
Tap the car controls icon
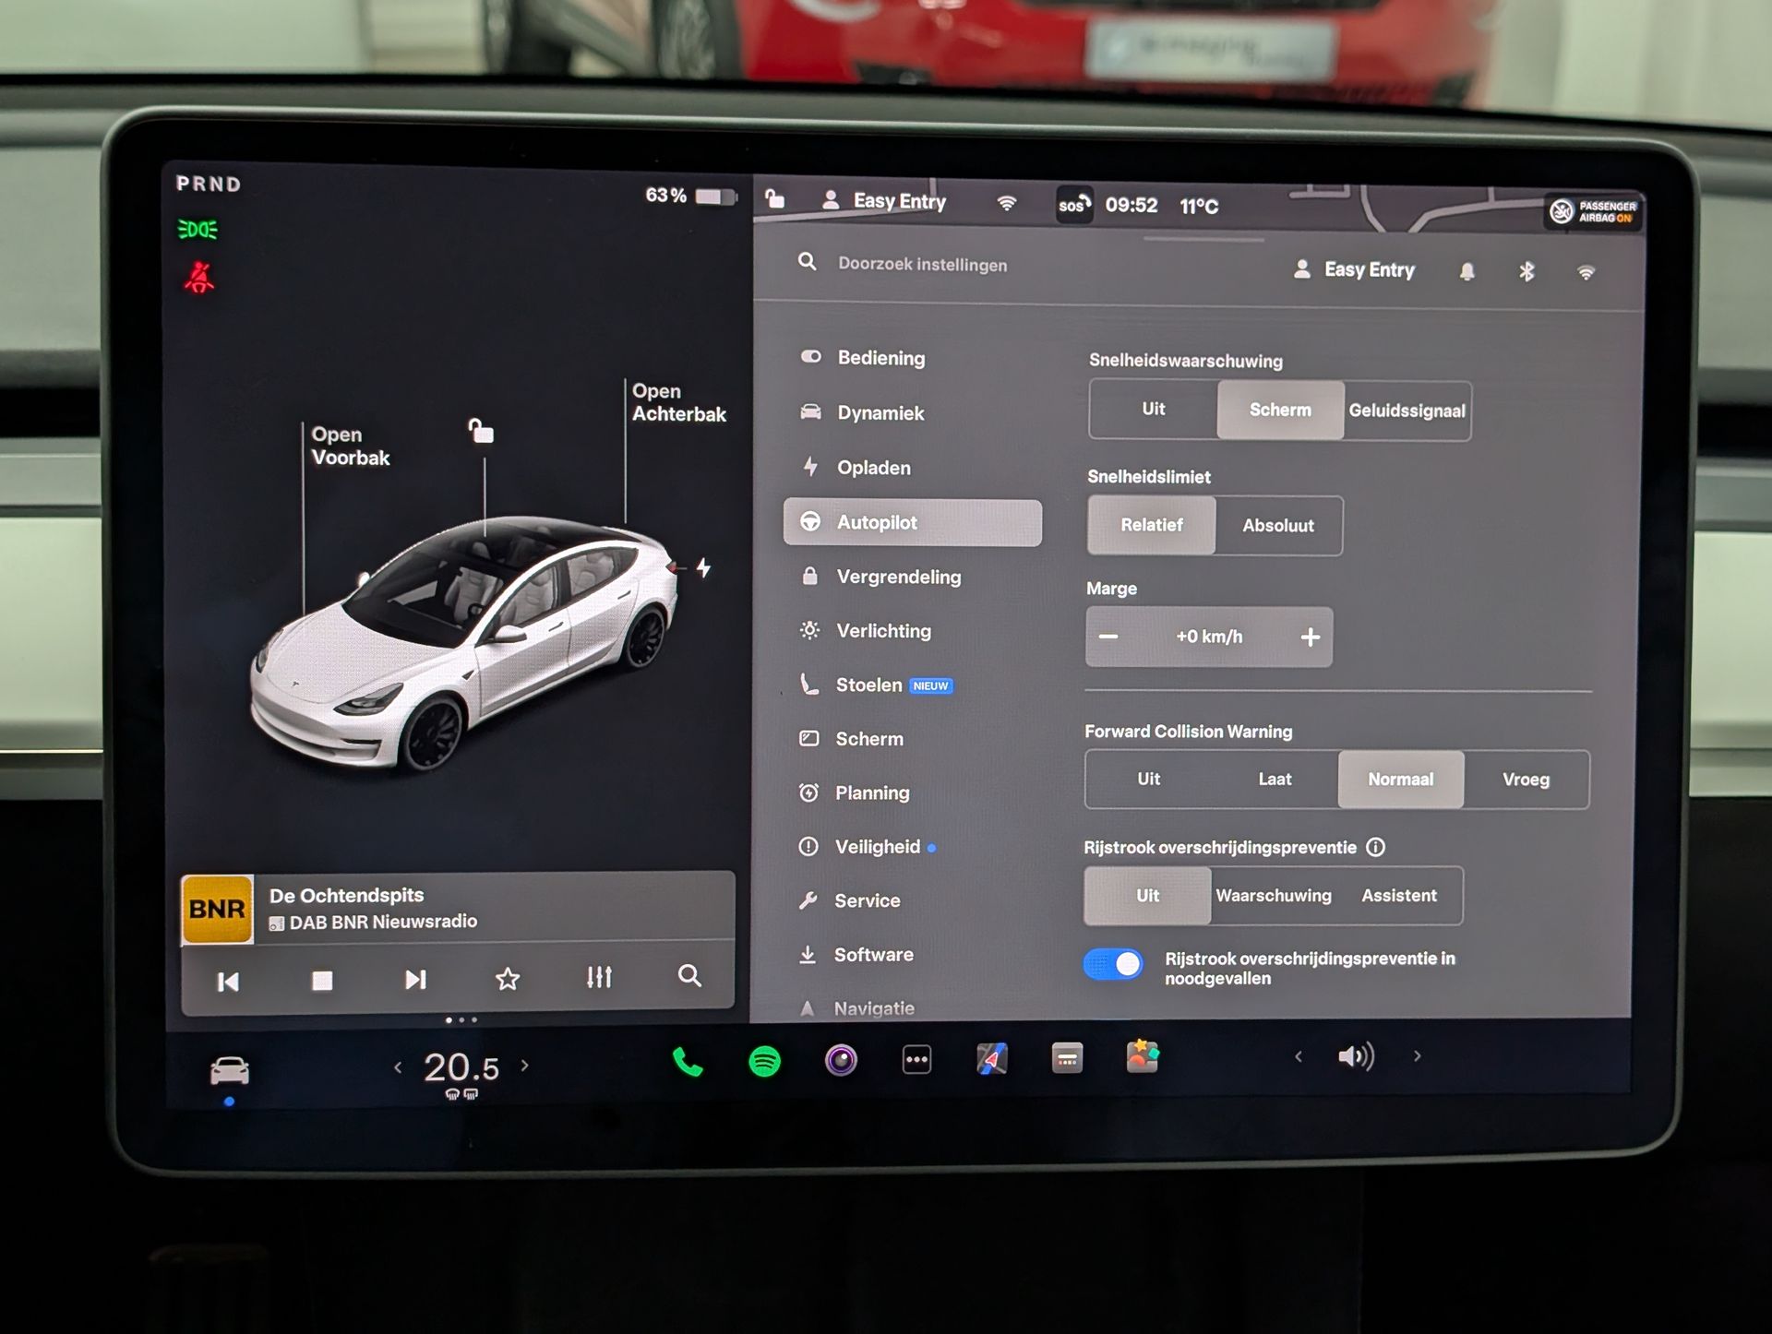[x=229, y=1070]
